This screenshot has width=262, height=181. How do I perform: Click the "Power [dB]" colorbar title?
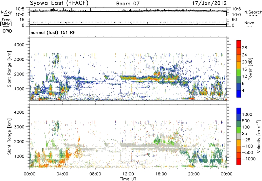(x=250, y=69)
